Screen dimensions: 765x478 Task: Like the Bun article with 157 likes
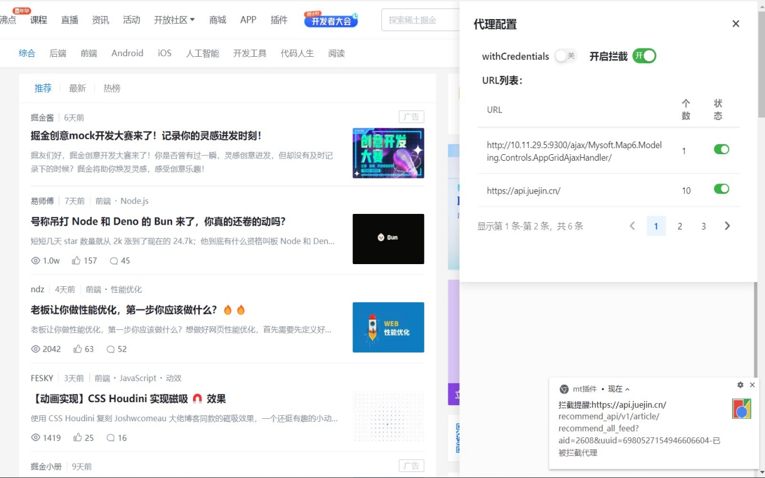(76, 261)
